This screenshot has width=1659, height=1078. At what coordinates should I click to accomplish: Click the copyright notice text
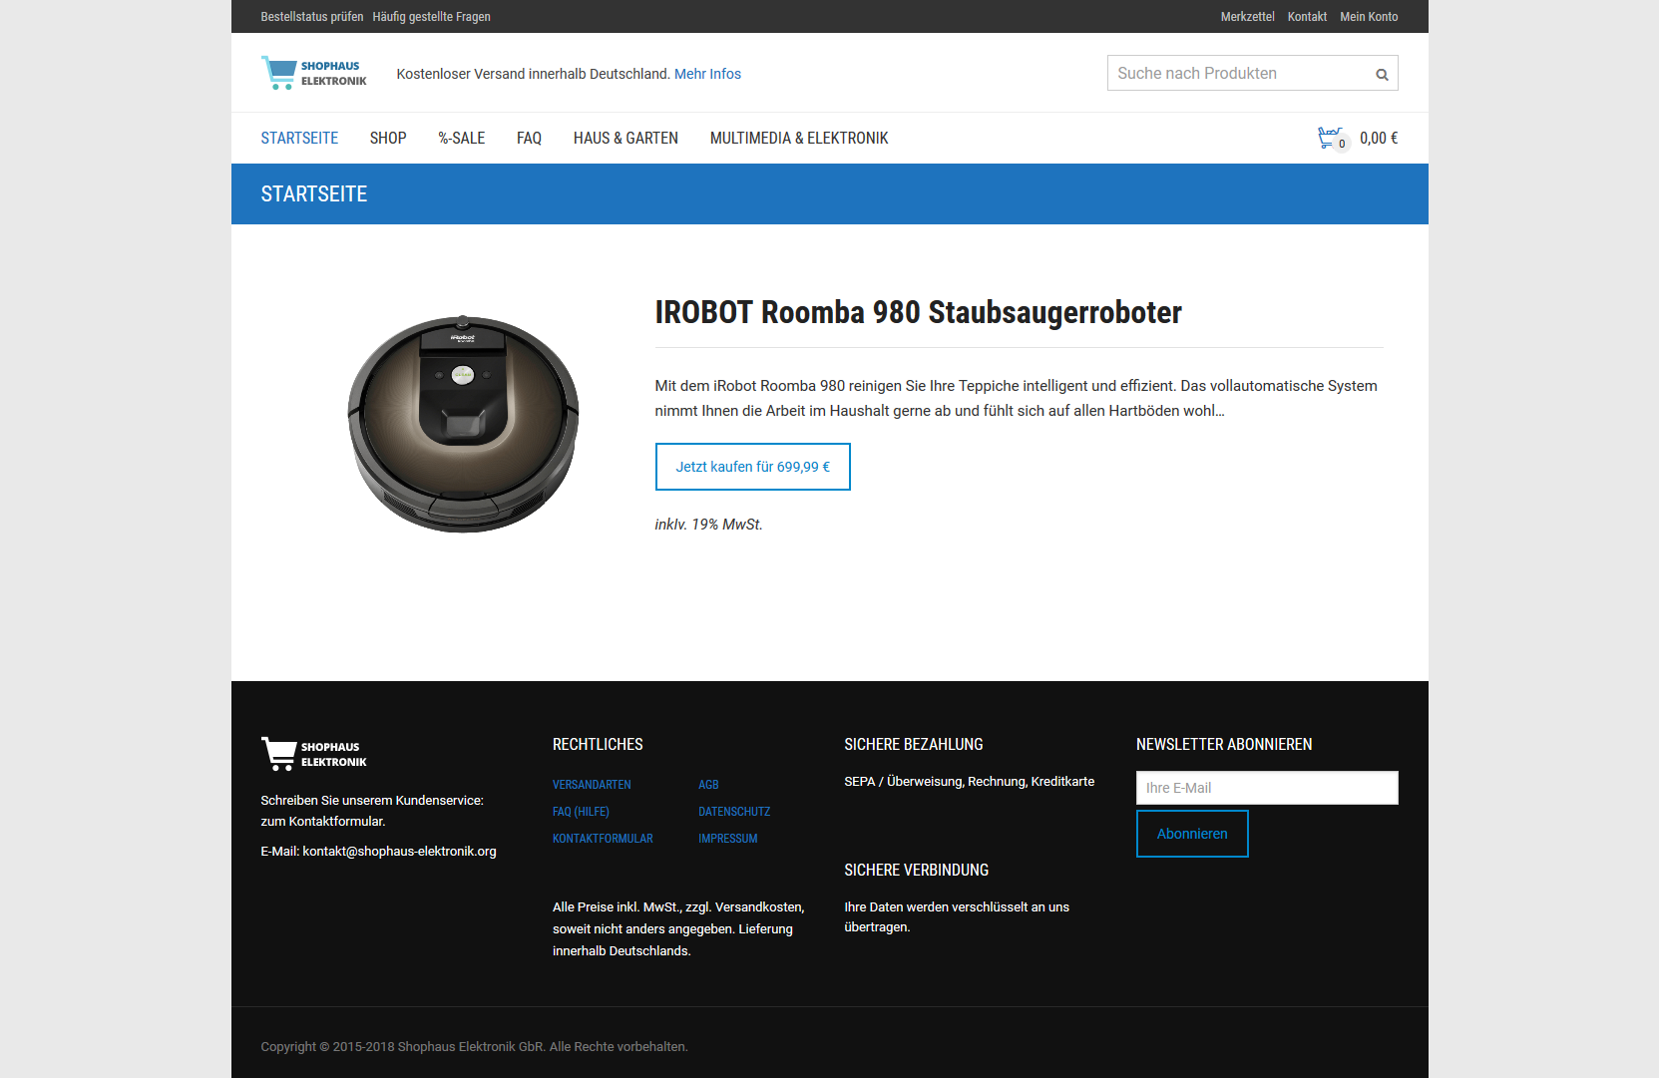tap(474, 1047)
